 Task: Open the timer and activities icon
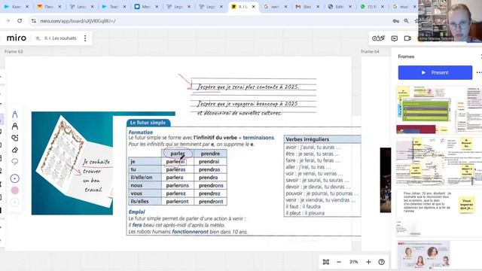point(378,38)
